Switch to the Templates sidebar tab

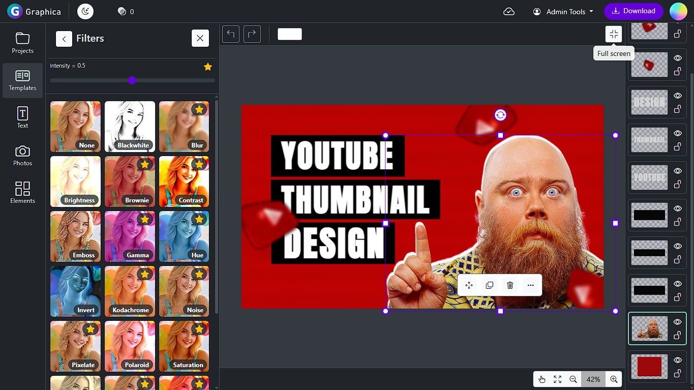coord(22,80)
